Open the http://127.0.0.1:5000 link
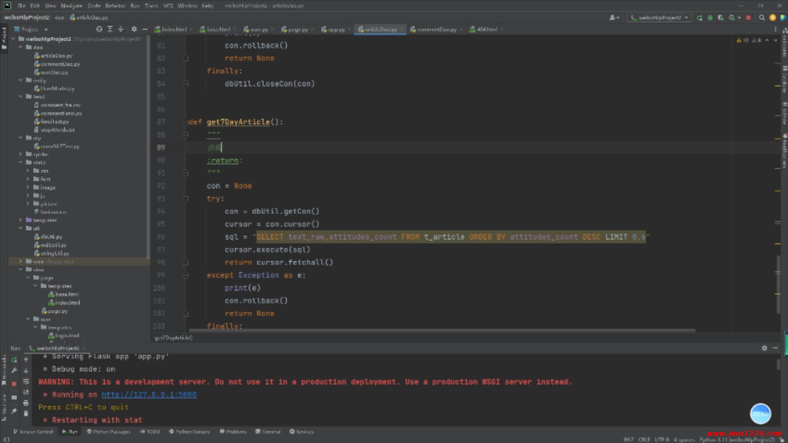 pyautogui.click(x=149, y=395)
